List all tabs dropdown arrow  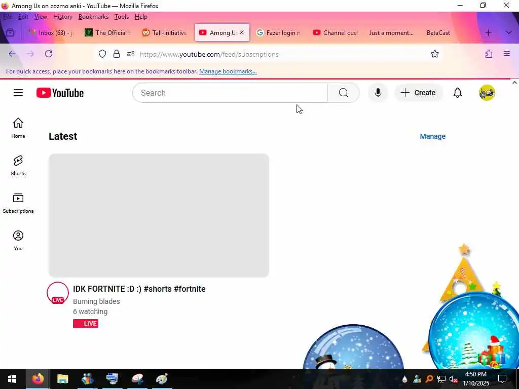pos(509,33)
